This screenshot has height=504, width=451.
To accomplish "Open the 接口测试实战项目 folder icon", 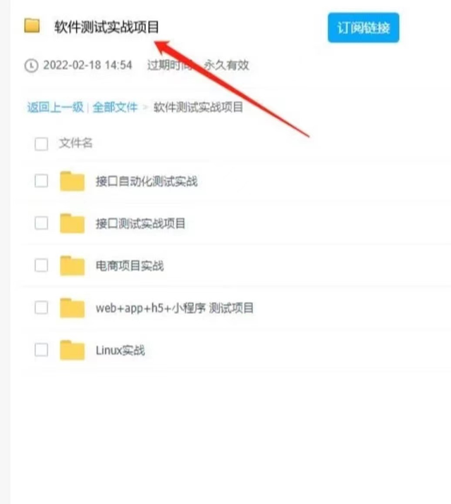I will click(x=73, y=223).
